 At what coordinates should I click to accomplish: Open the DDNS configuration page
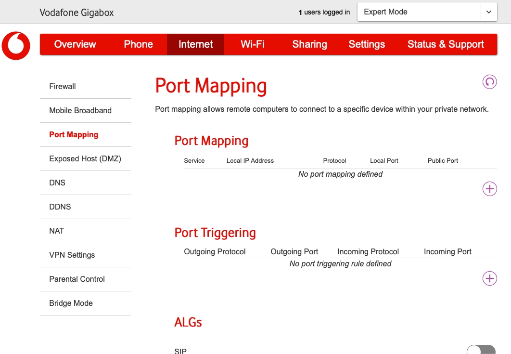click(x=60, y=207)
